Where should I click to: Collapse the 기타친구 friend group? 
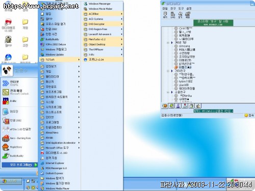pos(168,71)
